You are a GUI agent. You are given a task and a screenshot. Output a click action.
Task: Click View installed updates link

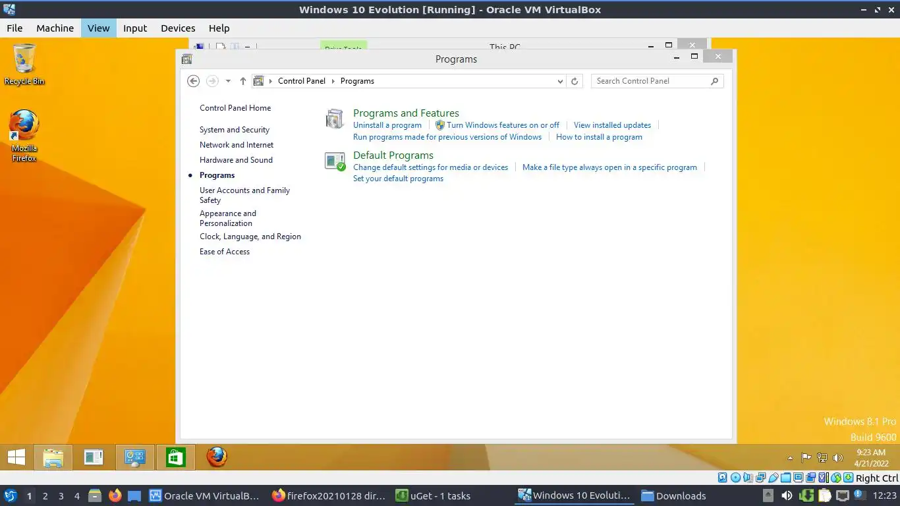click(612, 125)
